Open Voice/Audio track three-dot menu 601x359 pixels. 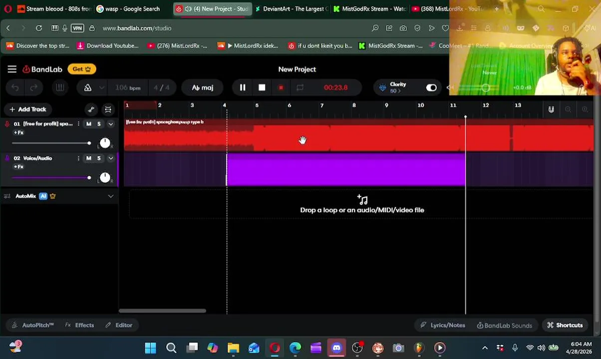78,158
